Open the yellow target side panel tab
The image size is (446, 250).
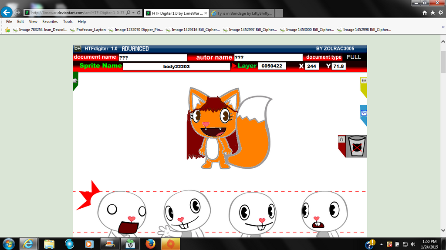364,87
